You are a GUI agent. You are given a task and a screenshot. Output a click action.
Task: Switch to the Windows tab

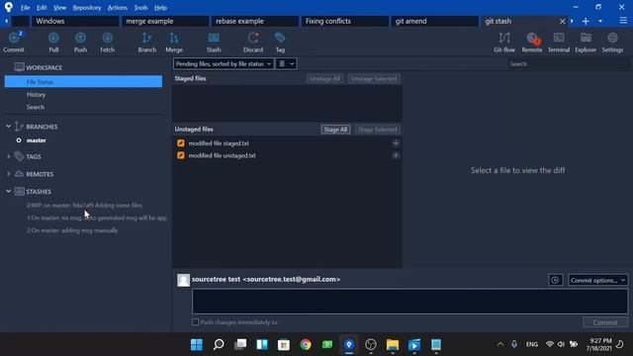point(75,21)
